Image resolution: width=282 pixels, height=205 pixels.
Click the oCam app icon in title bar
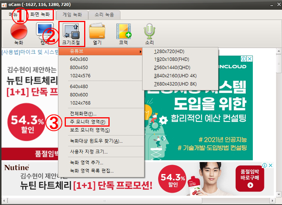click(4, 4)
